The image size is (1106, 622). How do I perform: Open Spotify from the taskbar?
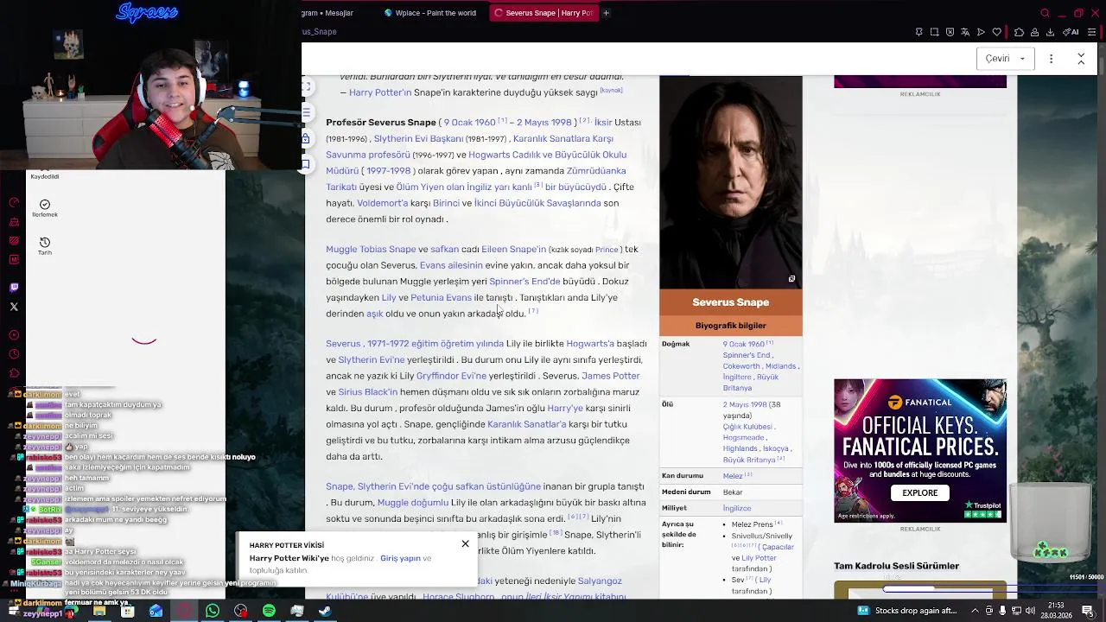point(269,611)
